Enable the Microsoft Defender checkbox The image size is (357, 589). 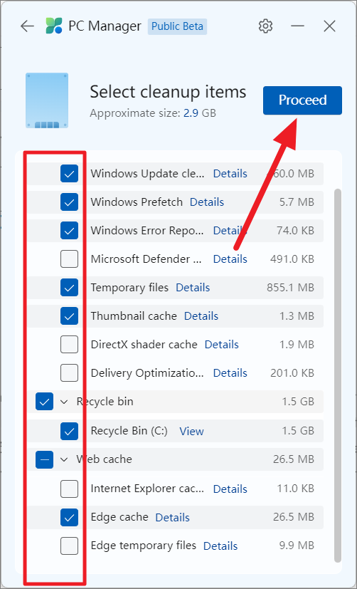point(70,259)
